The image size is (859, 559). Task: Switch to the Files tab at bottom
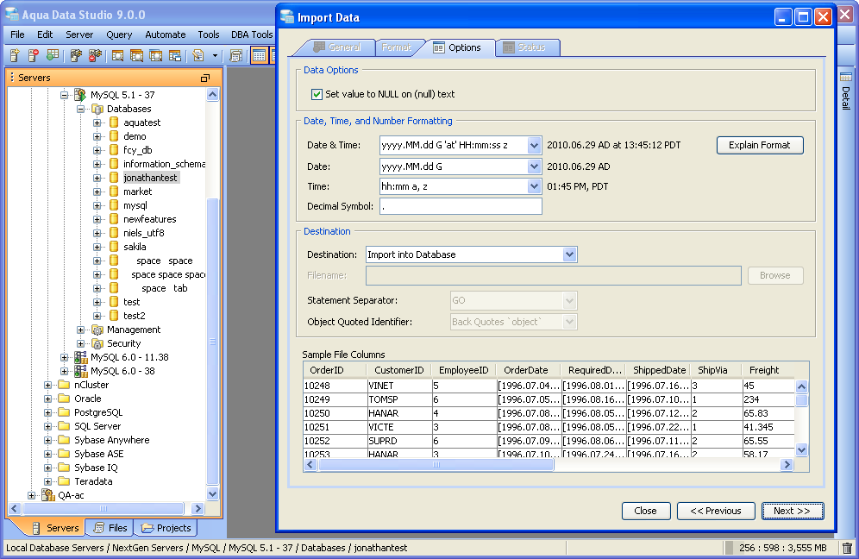111,528
